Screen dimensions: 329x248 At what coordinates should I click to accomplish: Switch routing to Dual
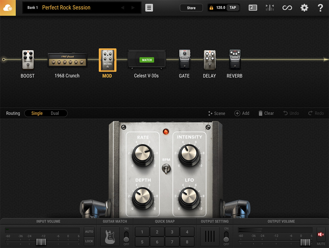coord(55,113)
